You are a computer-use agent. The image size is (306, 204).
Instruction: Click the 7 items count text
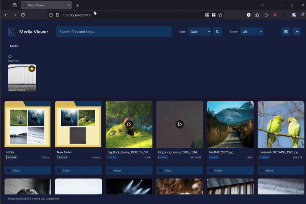click(45, 157)
